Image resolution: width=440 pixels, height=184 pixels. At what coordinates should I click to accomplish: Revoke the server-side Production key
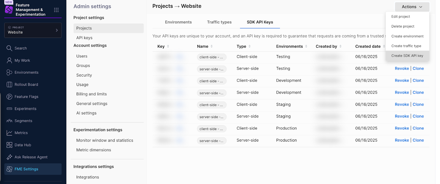click(x=402, y=140)
